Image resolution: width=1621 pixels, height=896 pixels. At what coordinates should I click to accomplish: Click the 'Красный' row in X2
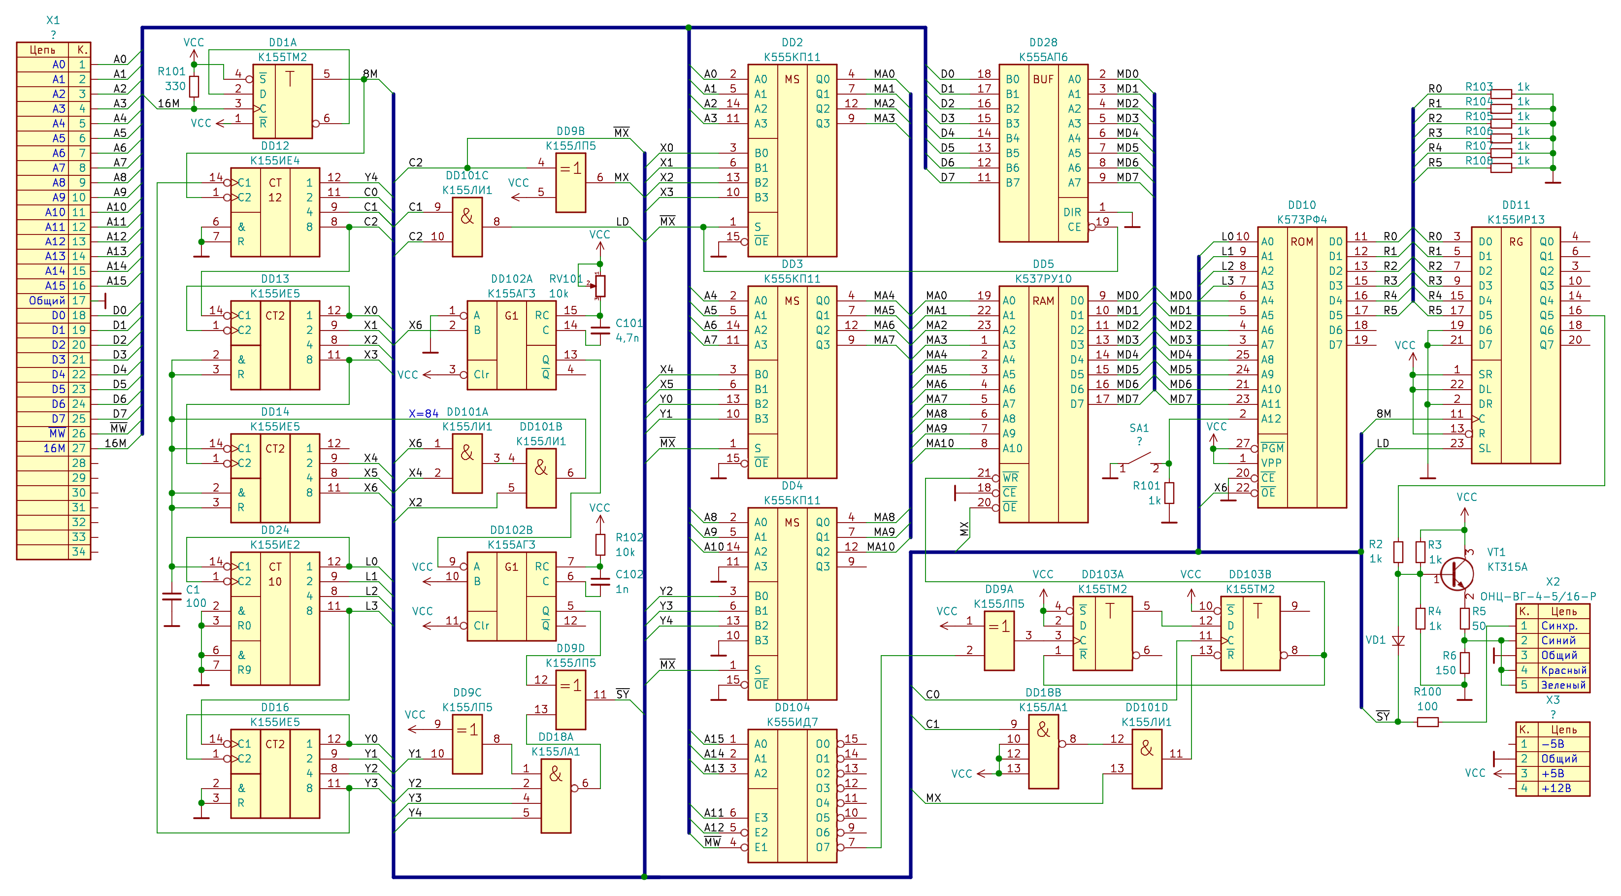click(1553, 670)
